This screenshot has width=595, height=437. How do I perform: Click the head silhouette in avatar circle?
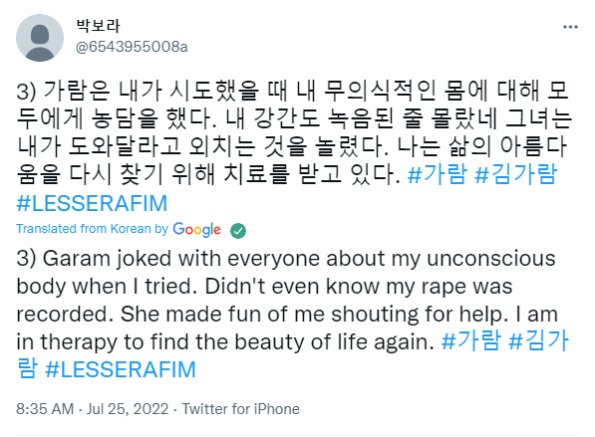click(x=40, y=34)
